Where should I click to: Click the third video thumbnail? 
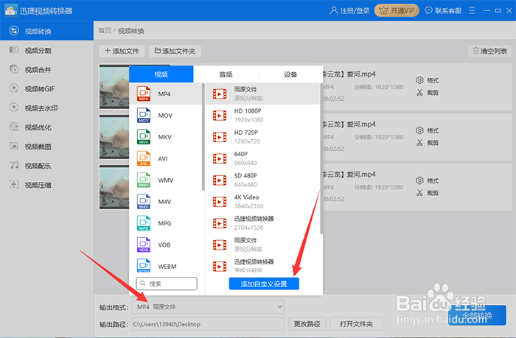pyautogui.click(x=114, y=187)
